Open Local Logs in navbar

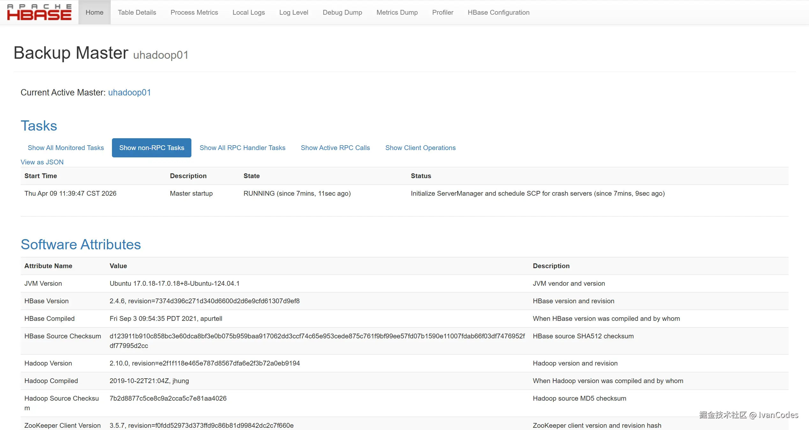click(249, 12)
